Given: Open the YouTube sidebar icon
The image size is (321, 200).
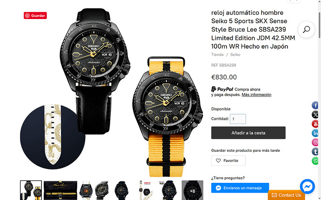Looking at the screenshot, I should tap(315, 124).
